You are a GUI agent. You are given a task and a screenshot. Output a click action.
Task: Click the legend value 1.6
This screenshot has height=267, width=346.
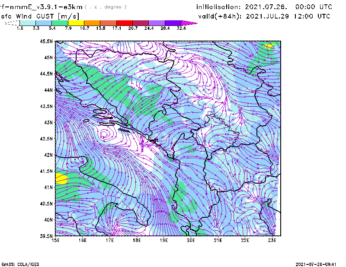click(20, 28)
